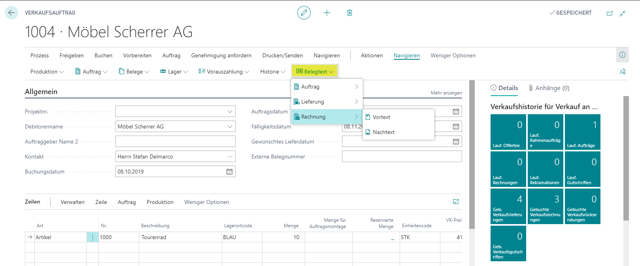The width and height of the screenshot is (640, 266).
Task: Open the Auftrag dropdown in action bar
Action: (91, 72)
